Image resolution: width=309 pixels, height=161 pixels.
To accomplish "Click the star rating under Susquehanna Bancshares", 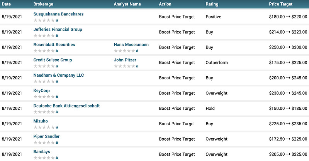I will pyautogui.click(x=44, y=20).
